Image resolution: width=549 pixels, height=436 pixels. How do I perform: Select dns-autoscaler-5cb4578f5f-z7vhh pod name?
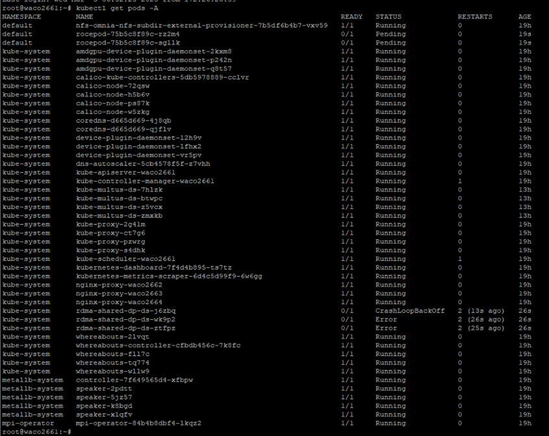[x=143, y=163]
